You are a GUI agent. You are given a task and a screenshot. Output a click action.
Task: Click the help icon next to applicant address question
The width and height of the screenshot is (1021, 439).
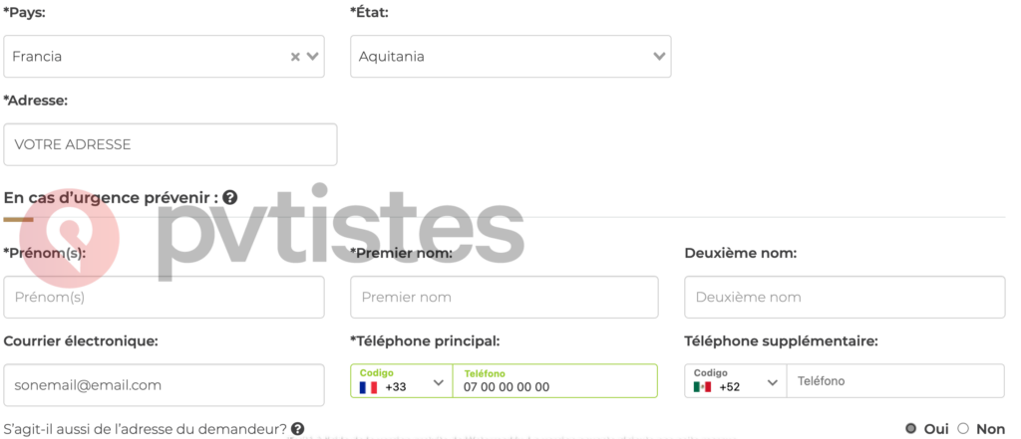click(x=297, y=429)
